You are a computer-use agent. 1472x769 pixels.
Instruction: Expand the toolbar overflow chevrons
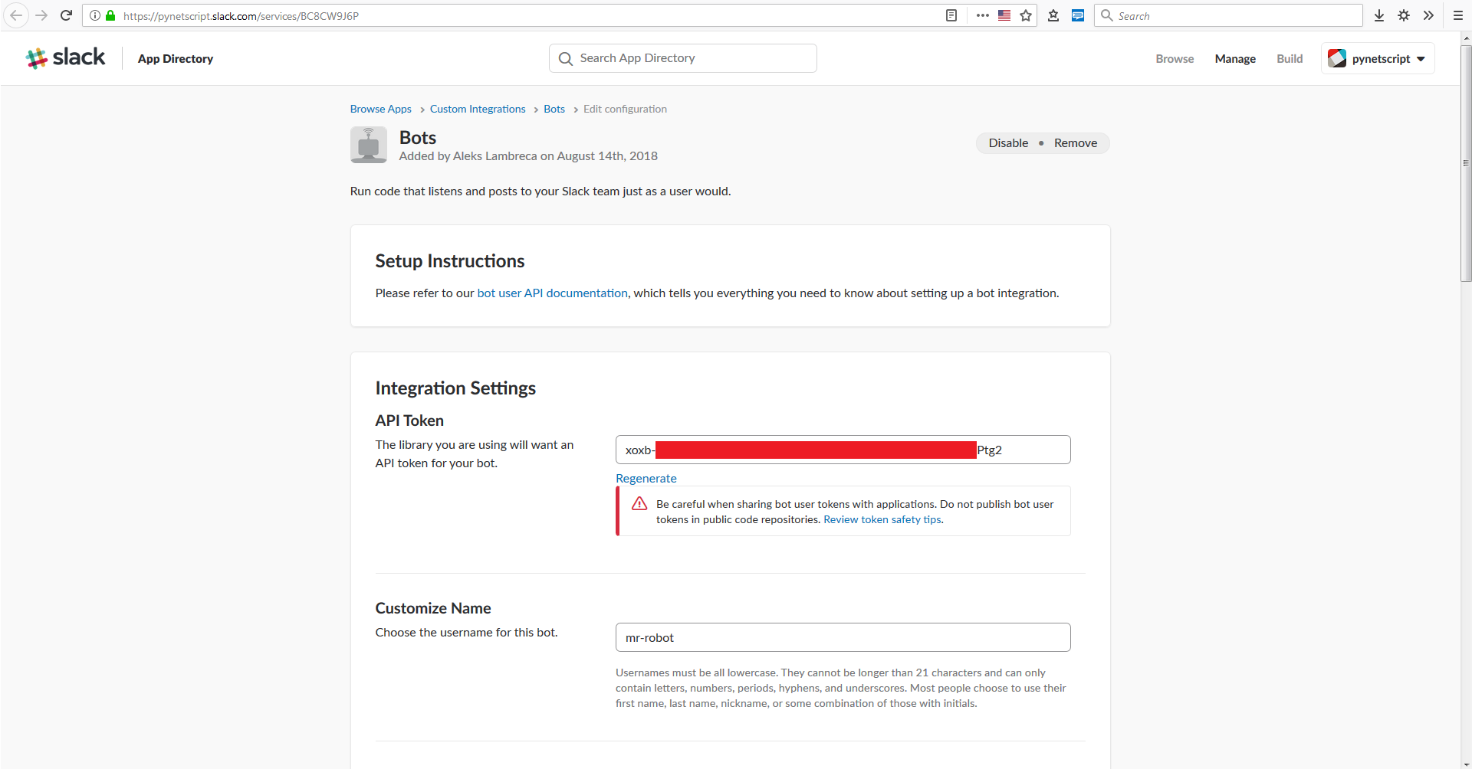[1428, 15]
